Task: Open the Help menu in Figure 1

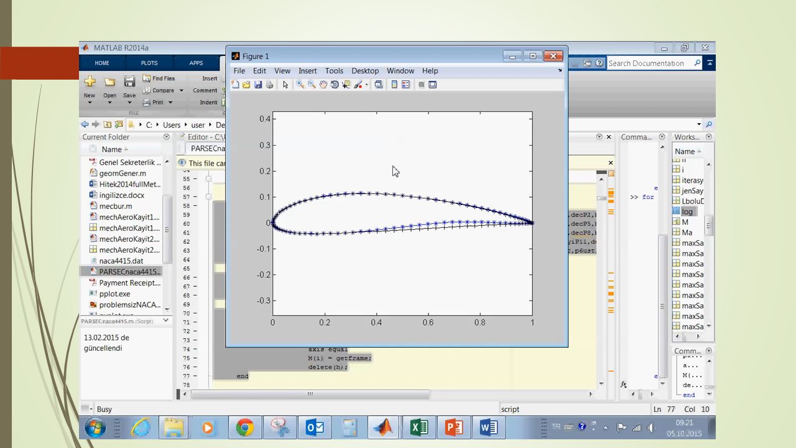Action: pos(430,71)
